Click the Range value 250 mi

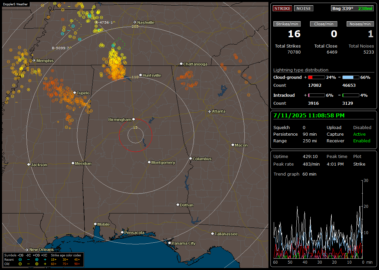310,141
